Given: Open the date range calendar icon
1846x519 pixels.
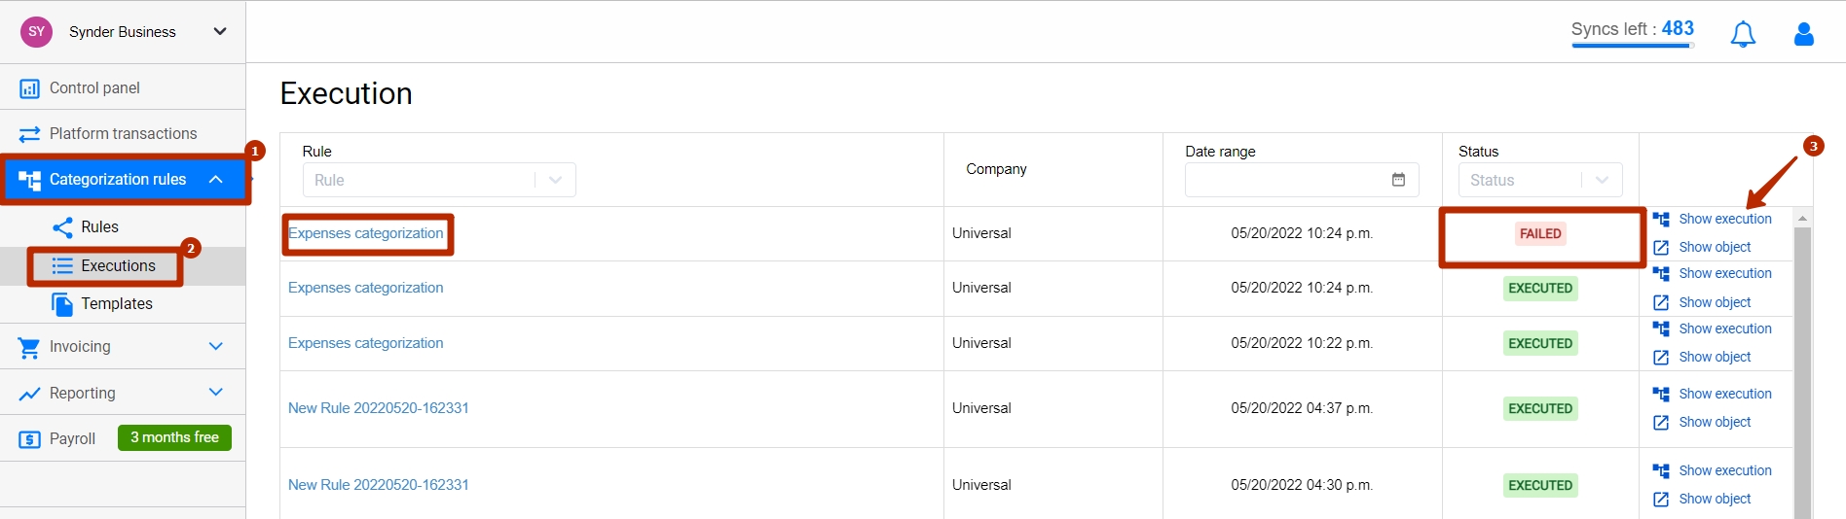Looking at the screenshot, I should click(1398, 180).
